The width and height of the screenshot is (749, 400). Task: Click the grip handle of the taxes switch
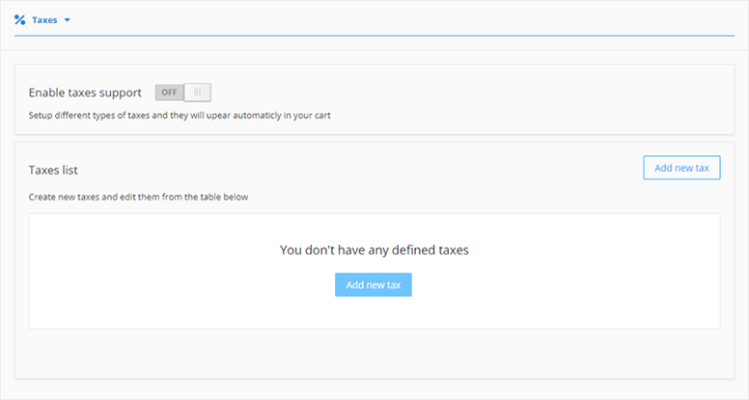pyautogui.click(x=197, y=93)
